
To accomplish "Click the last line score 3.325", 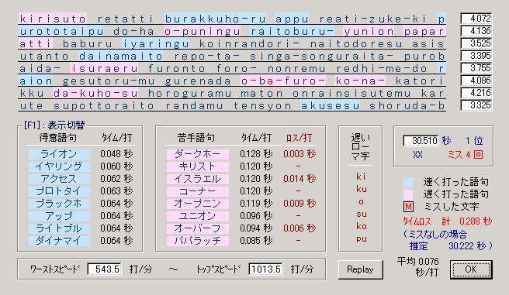I will (x=476, y=105).
